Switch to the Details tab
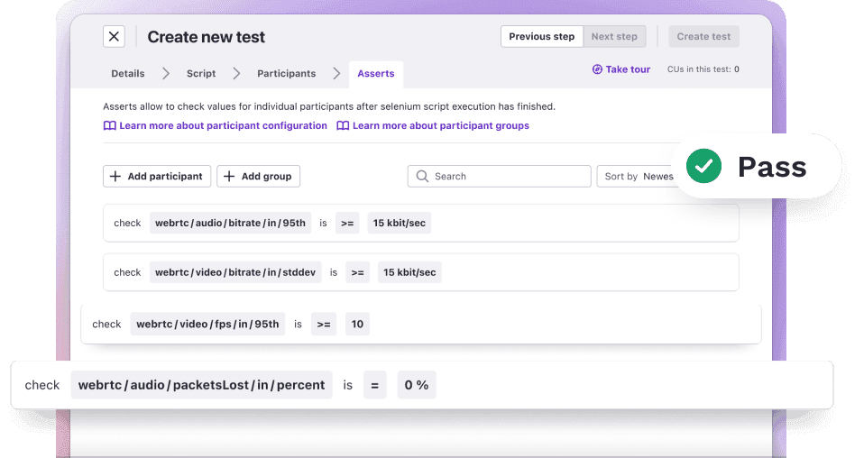 [128, 73]
